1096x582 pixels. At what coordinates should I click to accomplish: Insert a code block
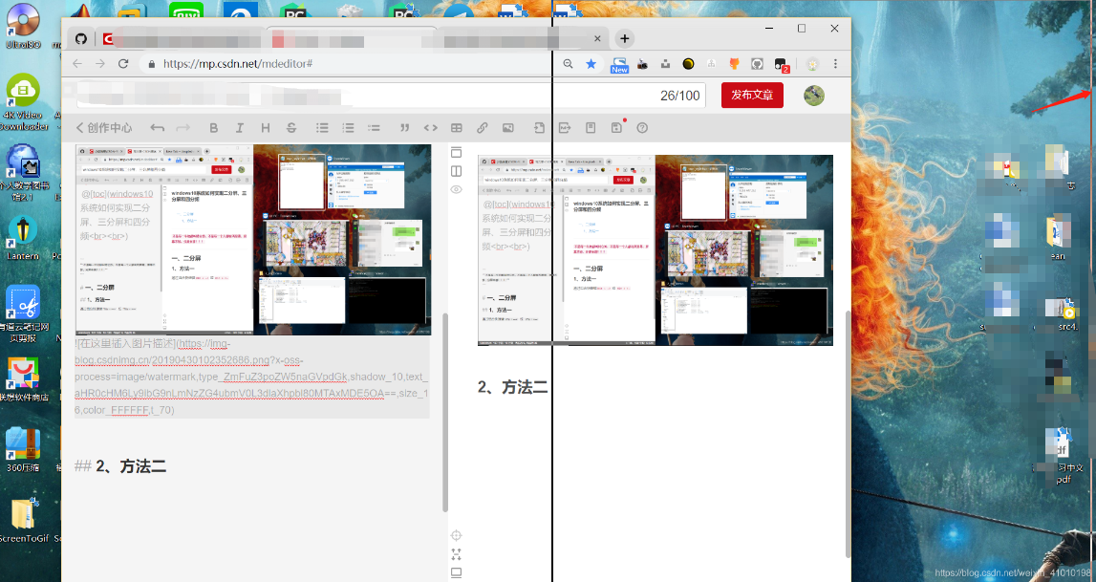tap(431, 127)
